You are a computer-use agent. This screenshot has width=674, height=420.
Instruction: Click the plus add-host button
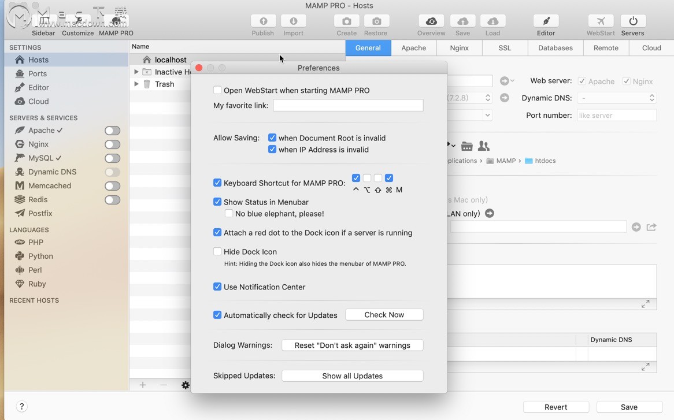click(143, 385)
